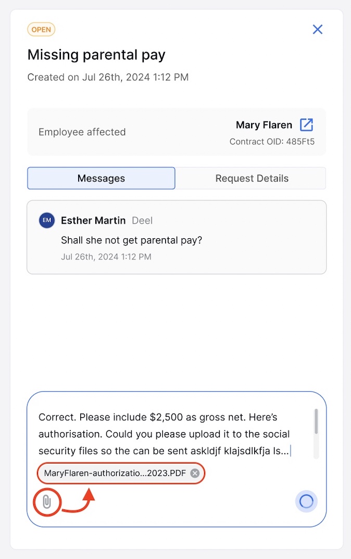351x559 pixels.
Task: Open Mary Flaren's profile external link icon
Action: 306,125
